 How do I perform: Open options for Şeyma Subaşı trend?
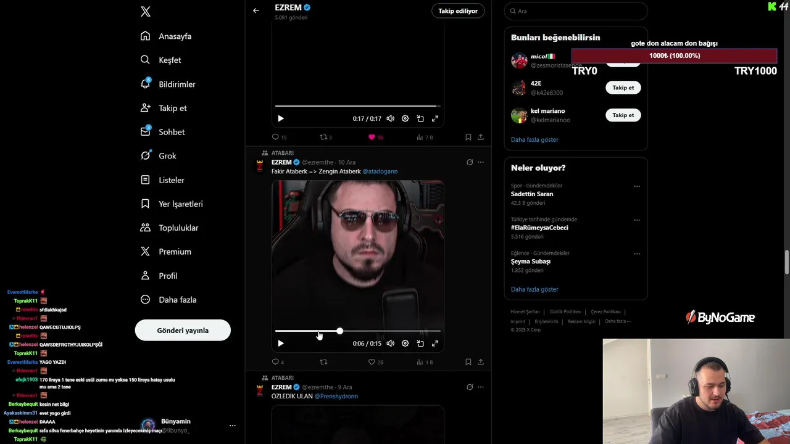(x=637, y=253)
